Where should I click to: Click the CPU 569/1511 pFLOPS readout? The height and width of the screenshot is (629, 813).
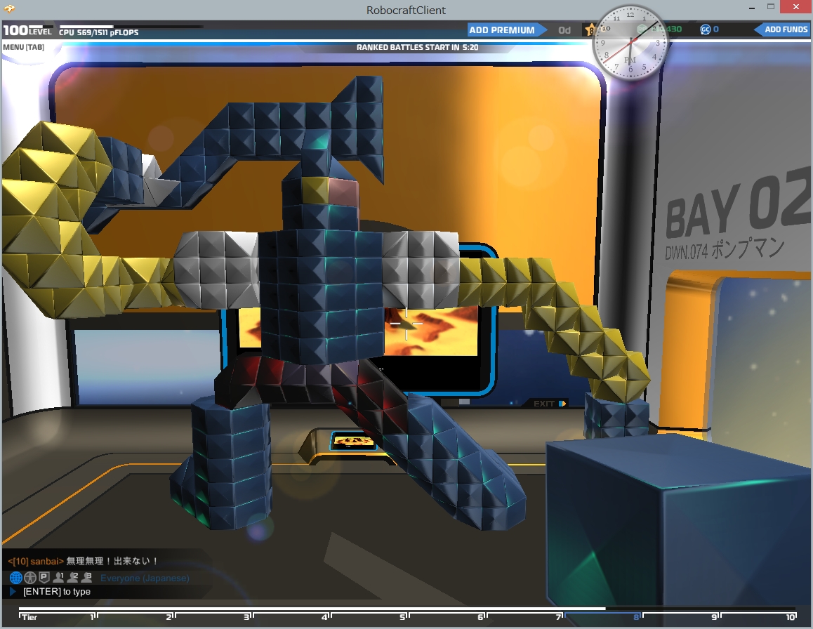tap(98, 32)
